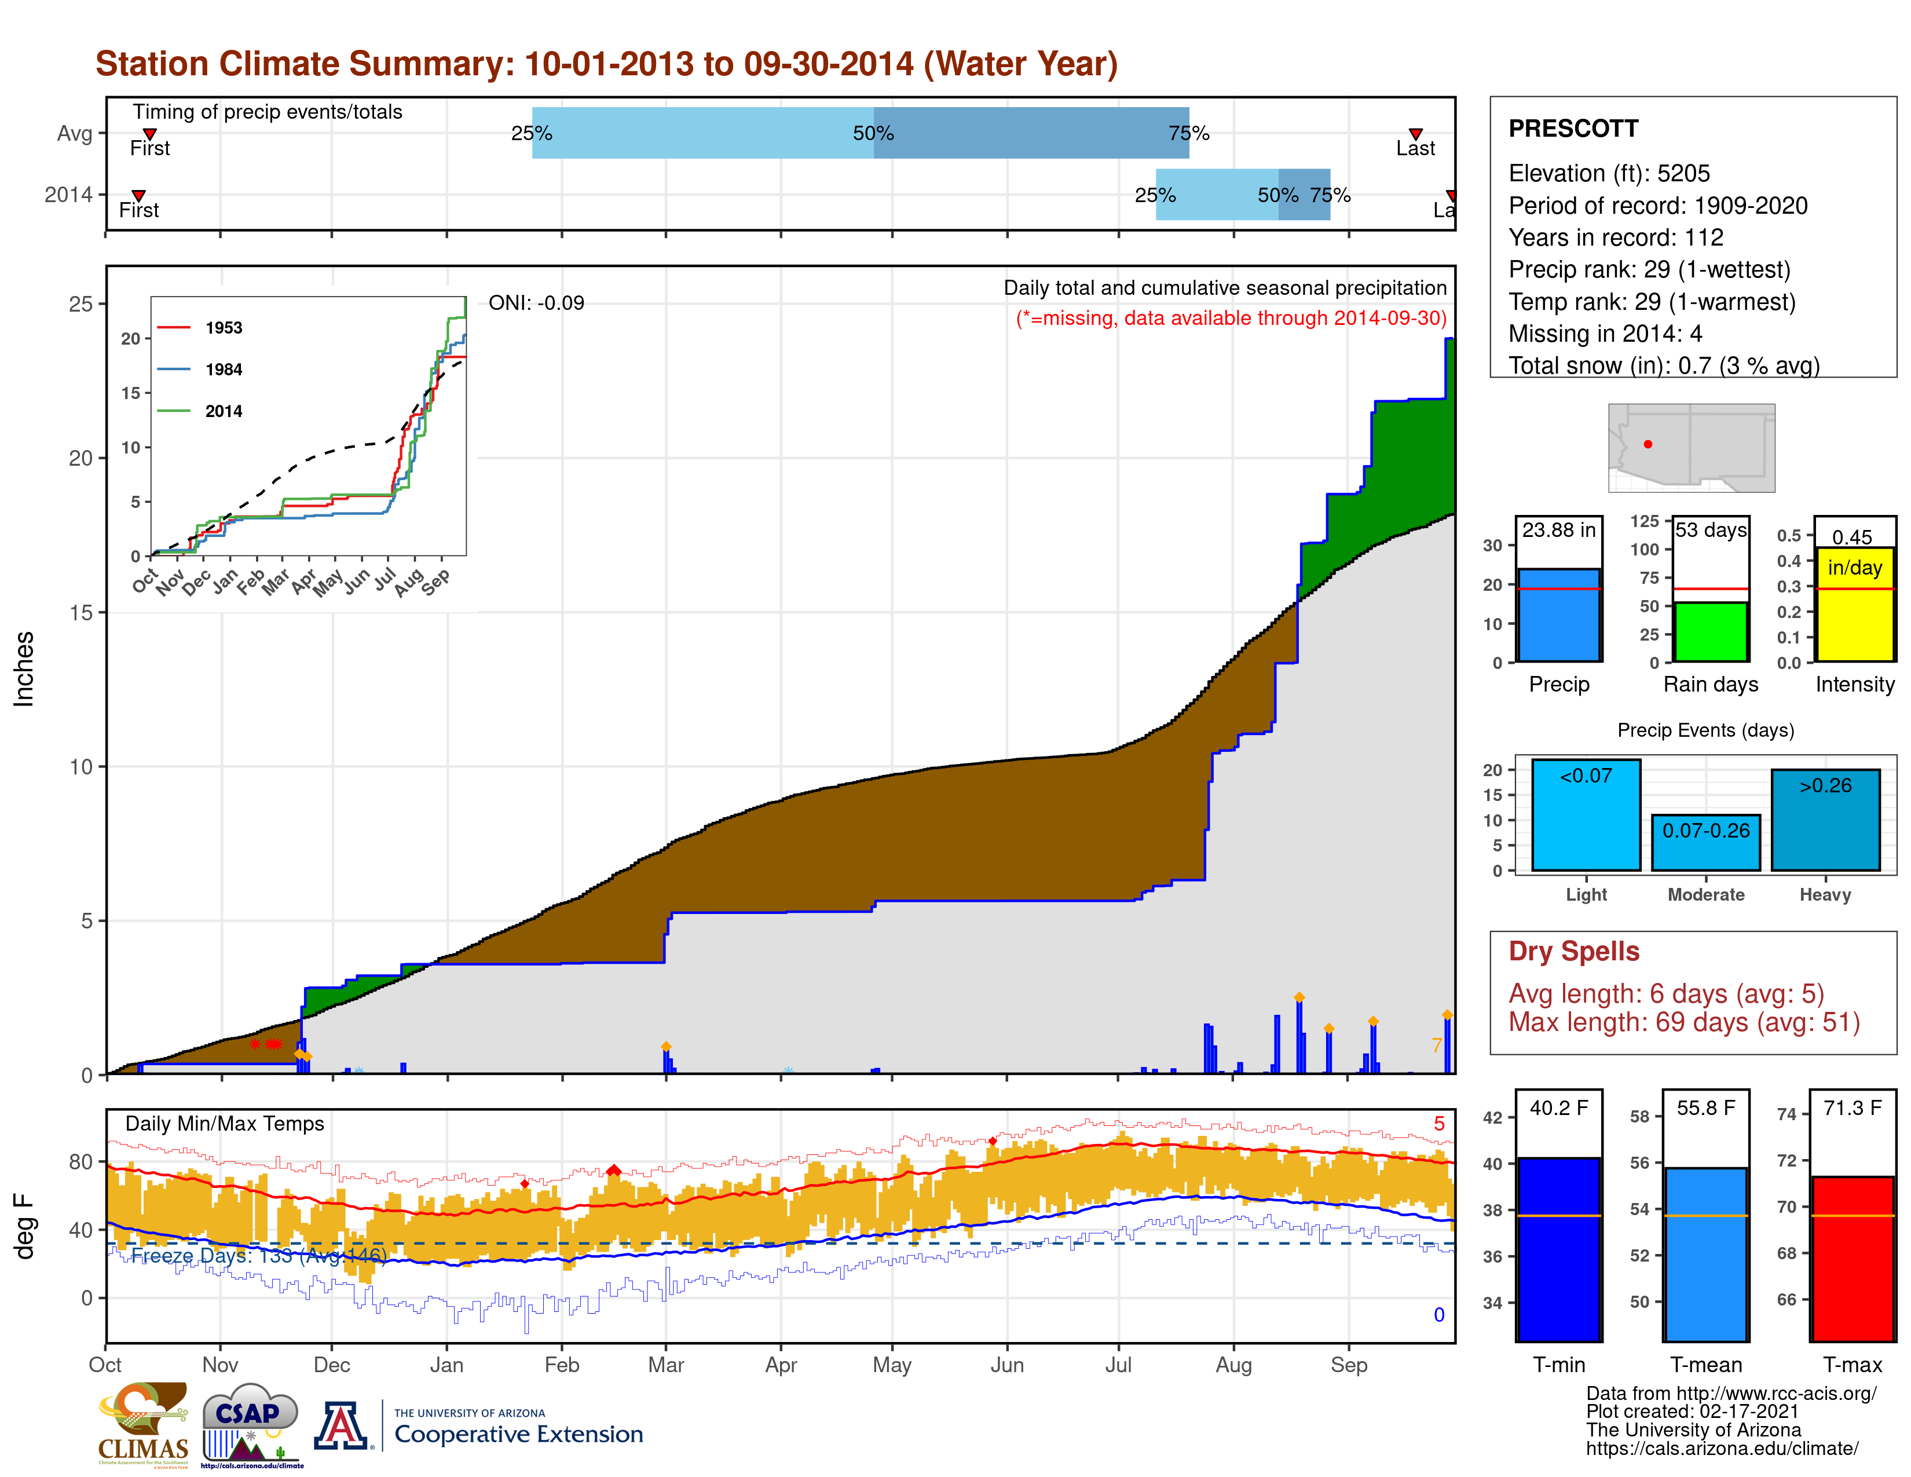Click the yellow Intensity bar

[1854, 605]
